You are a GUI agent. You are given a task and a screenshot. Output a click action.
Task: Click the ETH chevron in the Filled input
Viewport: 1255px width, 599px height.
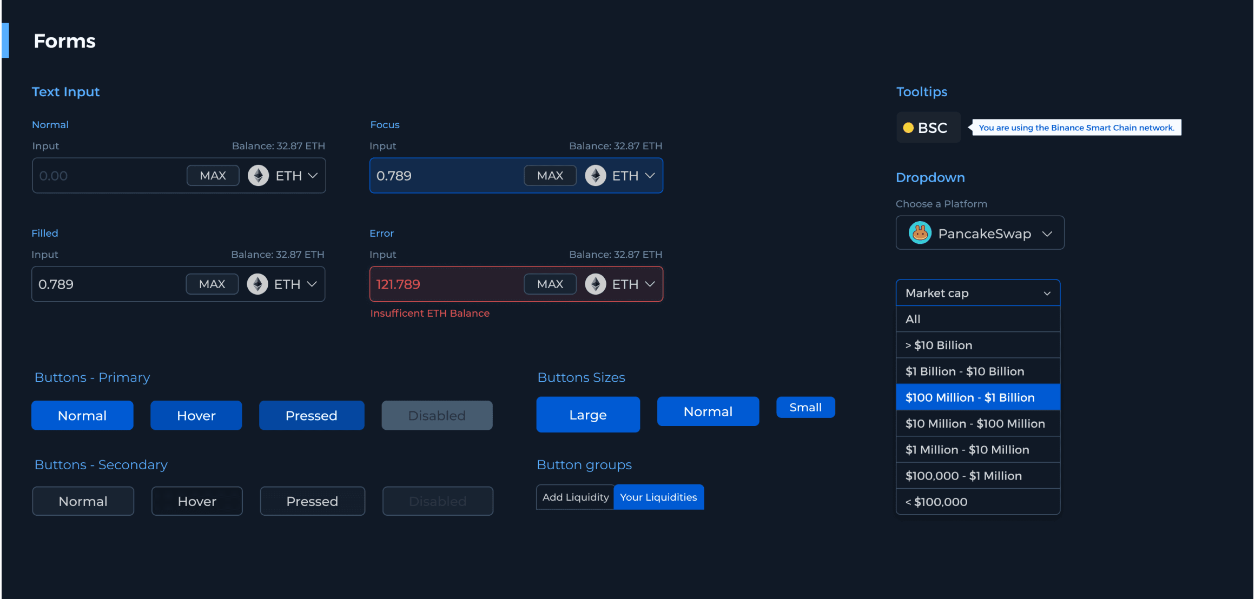click(x=313, y=284)
